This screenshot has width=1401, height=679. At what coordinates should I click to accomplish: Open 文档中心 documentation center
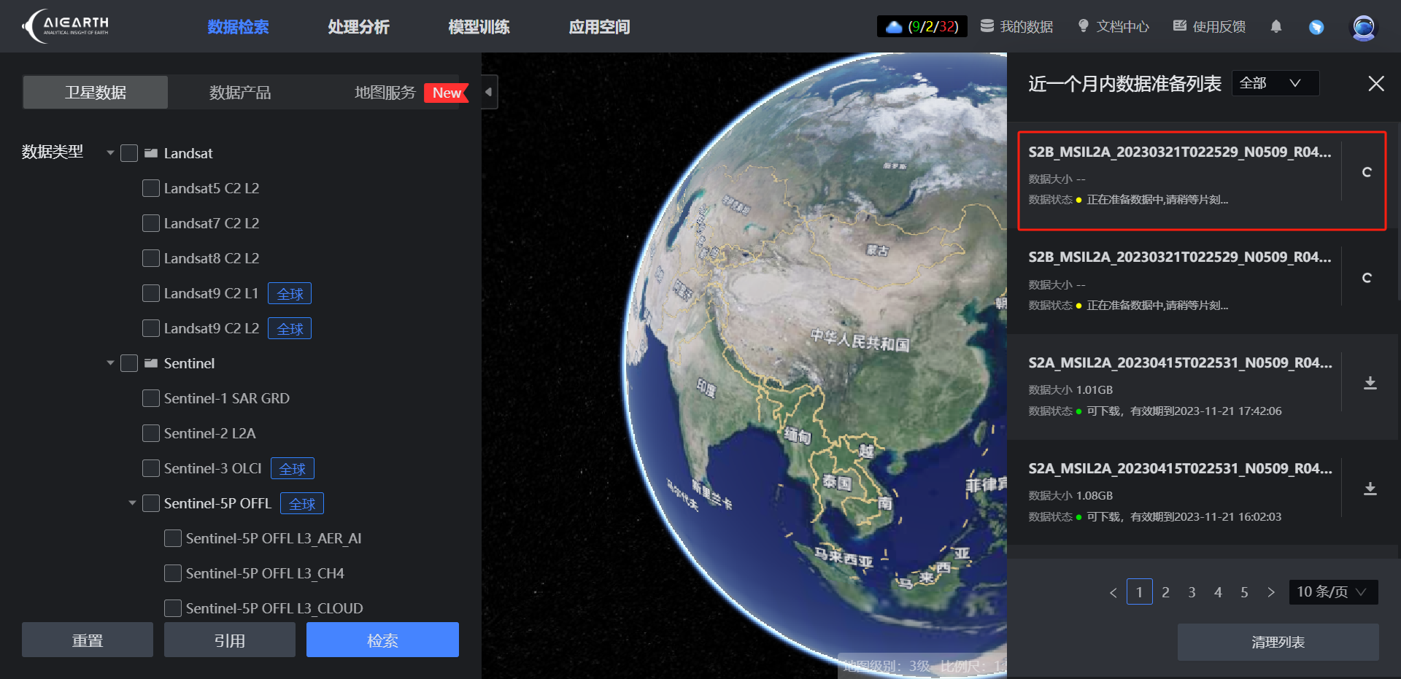[x=1114, y=27]
